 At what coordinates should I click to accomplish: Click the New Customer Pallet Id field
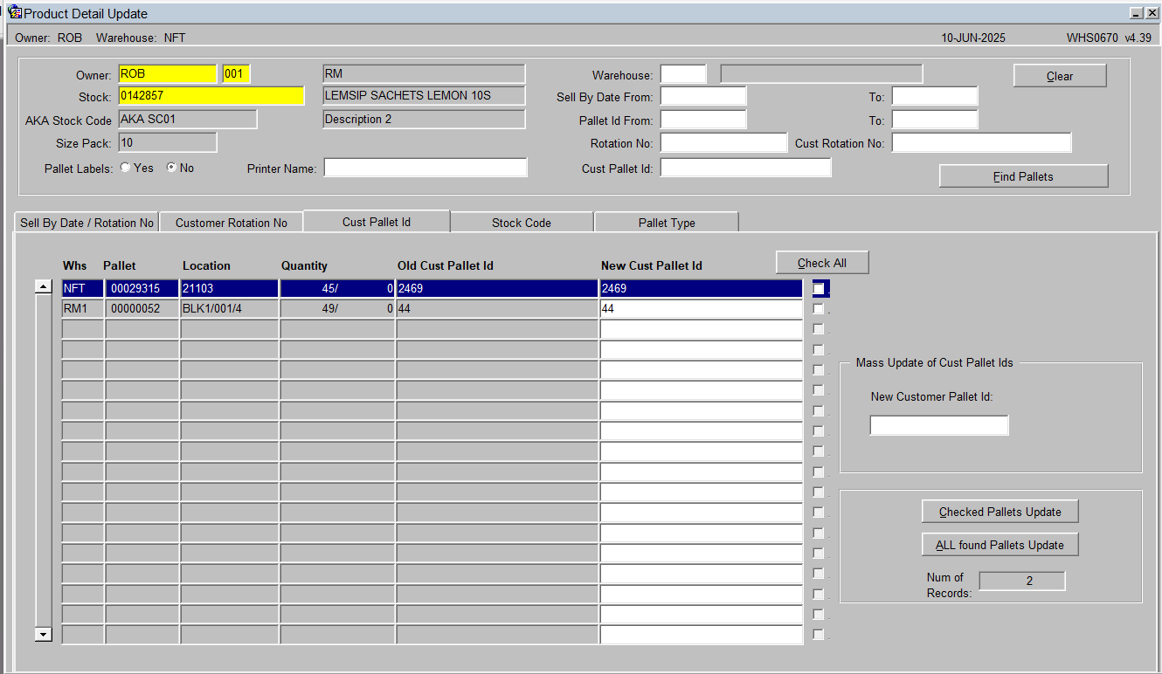939,425
